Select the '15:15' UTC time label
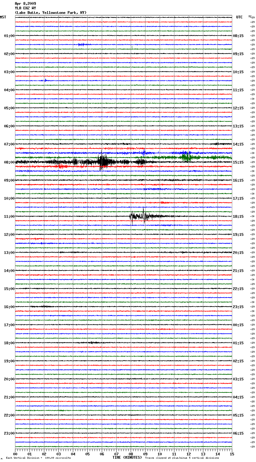256x462 pixels. tap(238, 162)
